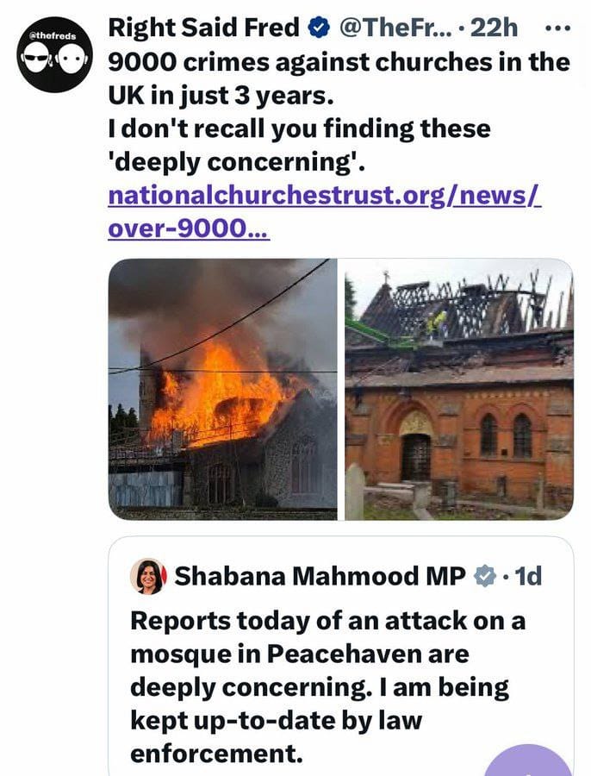
Task: Open the nationalchurchestrust.org news link
Action: tap(325, 195)
